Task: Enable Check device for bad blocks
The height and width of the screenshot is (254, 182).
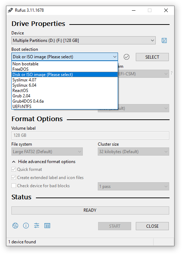Action: point(14,186)
